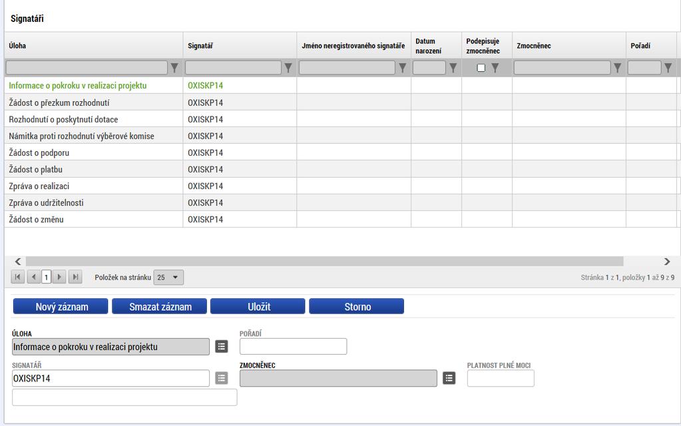The width and height of the screenshot is (681, 426).
Task: Open filter for Jméno neregistrovaného signatáře column
Action: pyautogui.click(x=403, y=68)
